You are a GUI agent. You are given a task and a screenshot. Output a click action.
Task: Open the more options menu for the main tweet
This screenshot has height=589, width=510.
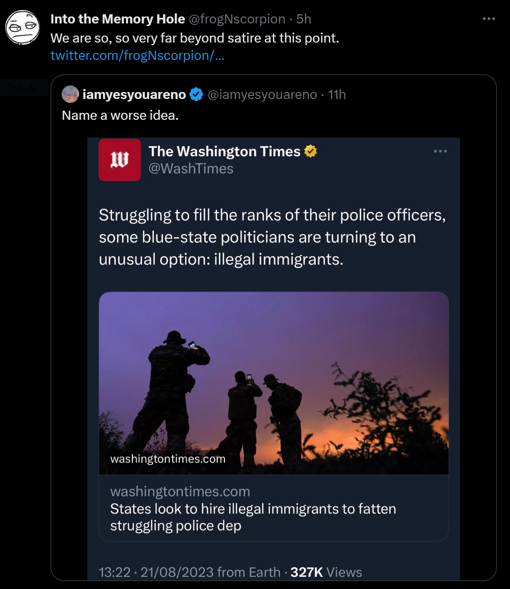pos(489,19)
